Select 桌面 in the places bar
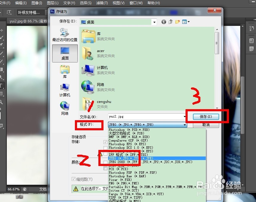 pos(65,53)
